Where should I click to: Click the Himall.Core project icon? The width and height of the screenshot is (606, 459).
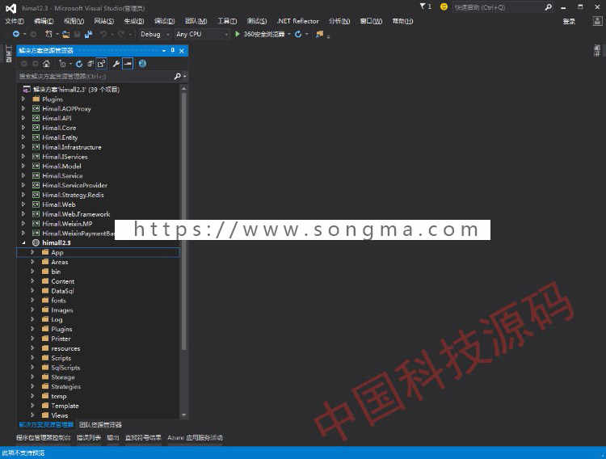(x=36, y=128)
